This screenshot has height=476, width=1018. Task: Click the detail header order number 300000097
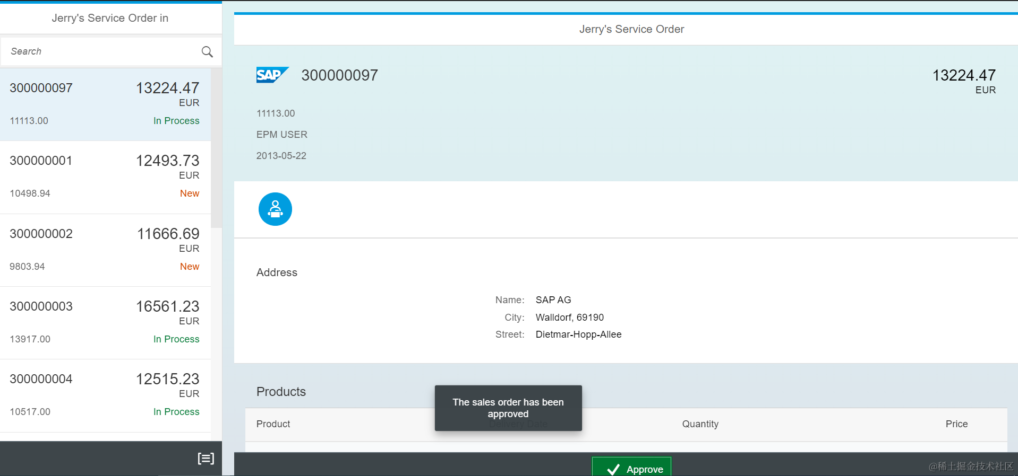(340, 75)
